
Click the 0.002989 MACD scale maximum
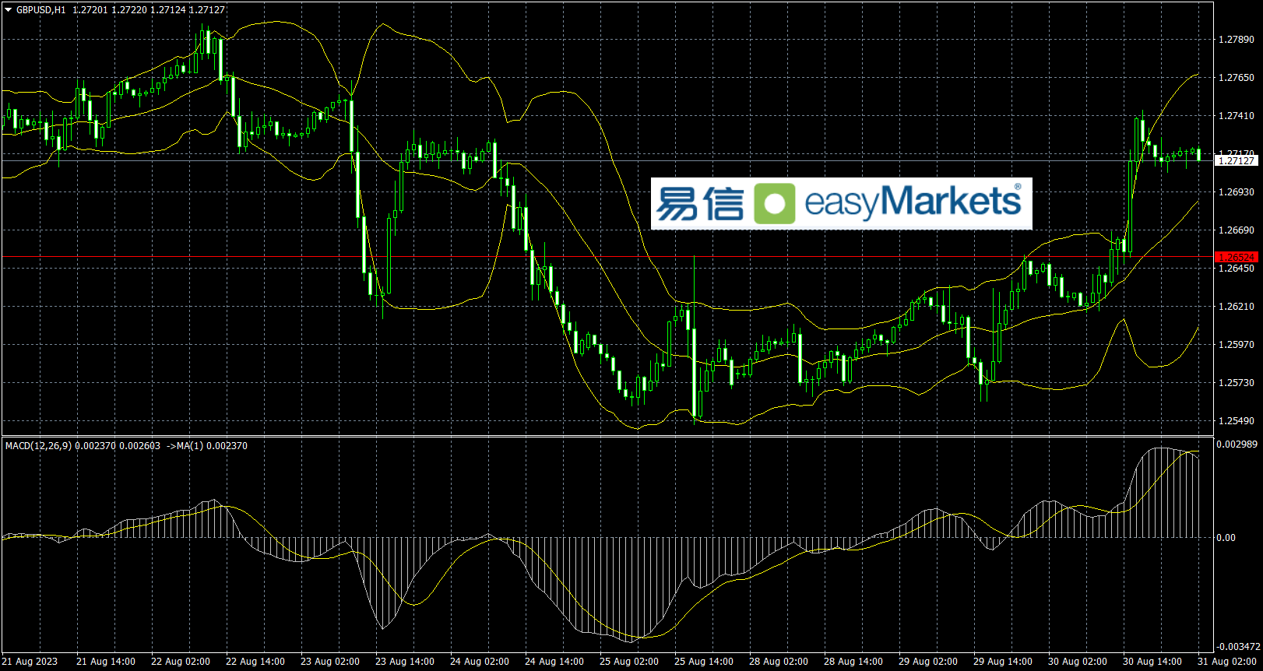(x=1237, y=444)
